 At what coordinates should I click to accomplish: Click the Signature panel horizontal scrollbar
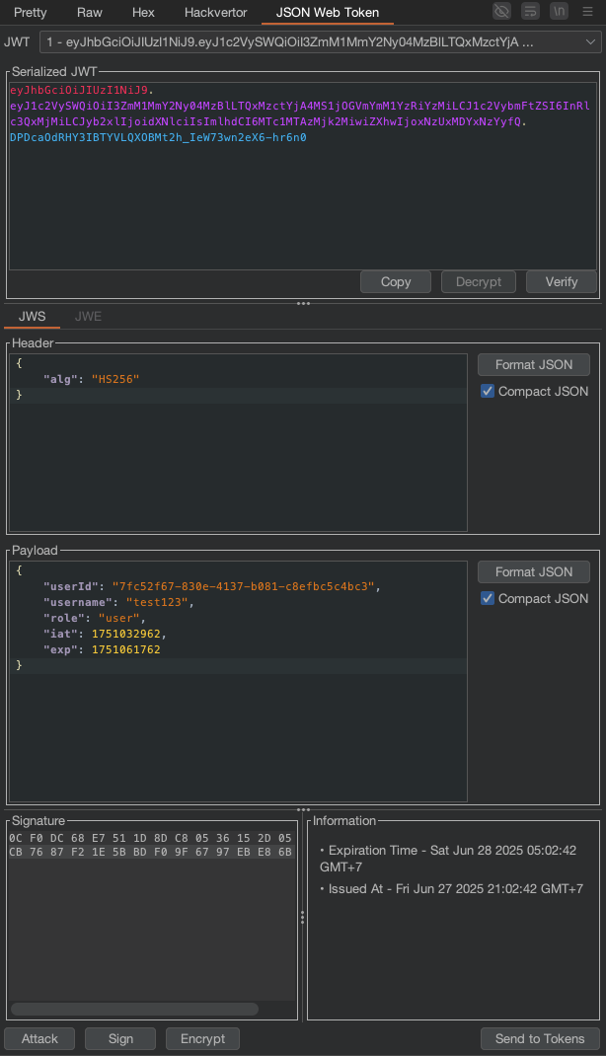pos(134,1009)
